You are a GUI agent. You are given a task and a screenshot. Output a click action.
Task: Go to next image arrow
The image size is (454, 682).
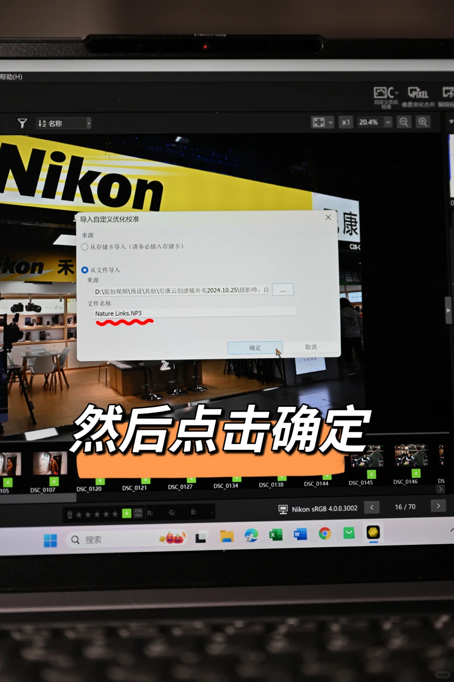[438, 506]
